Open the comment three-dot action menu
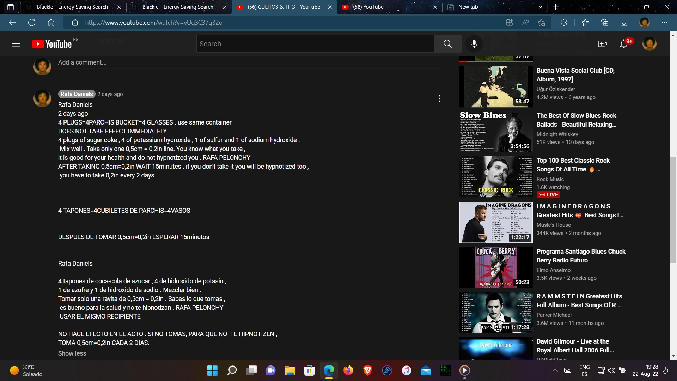 [x=439, y=98]
